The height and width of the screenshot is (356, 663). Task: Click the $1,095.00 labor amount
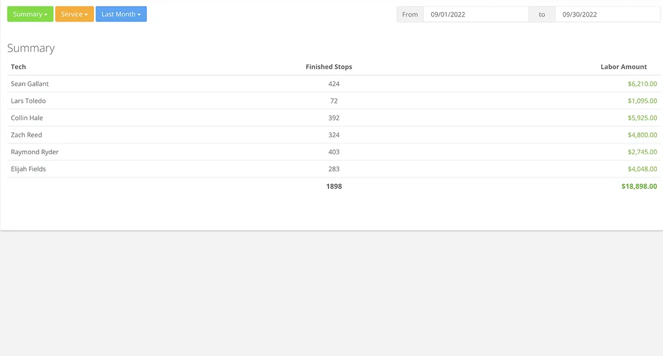tap(643, 101)
